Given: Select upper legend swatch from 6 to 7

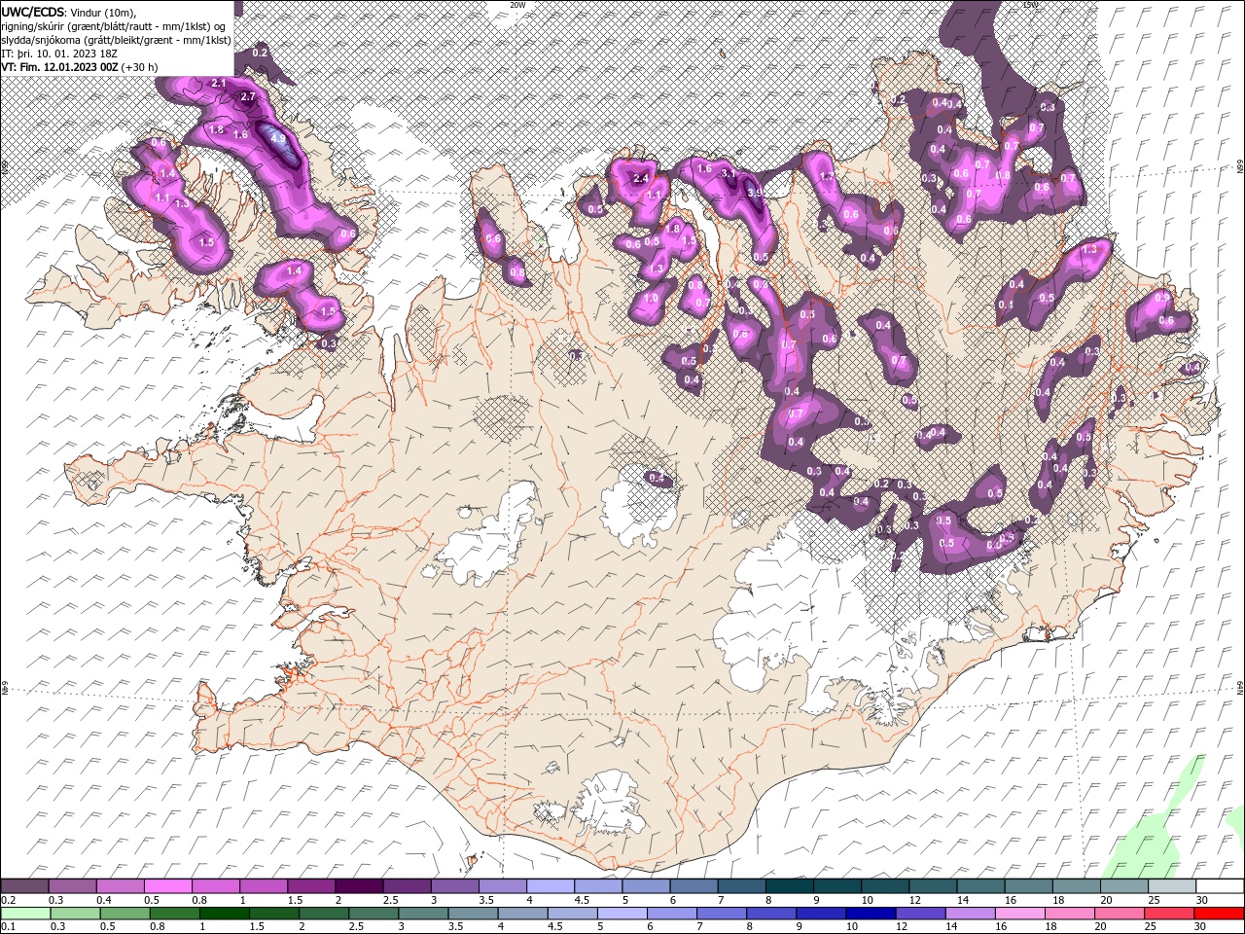Looking at the screenshot, I should click(x=694, y=886).
